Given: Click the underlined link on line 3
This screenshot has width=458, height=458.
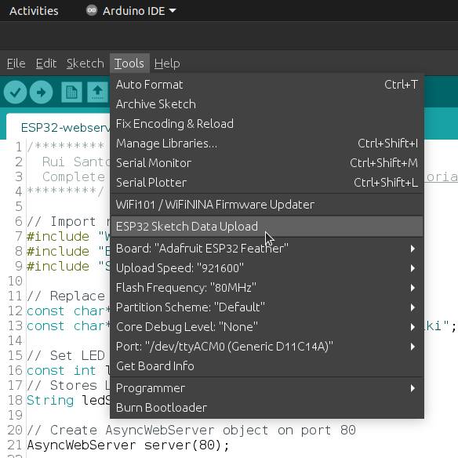Looking at the screenshot, I should tap(441, 176).
